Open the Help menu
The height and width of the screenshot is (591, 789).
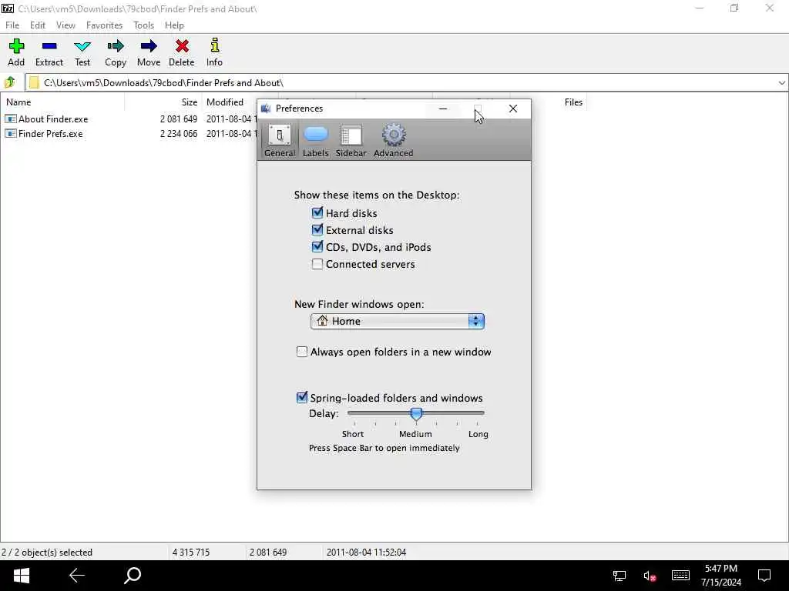(174, 25)
